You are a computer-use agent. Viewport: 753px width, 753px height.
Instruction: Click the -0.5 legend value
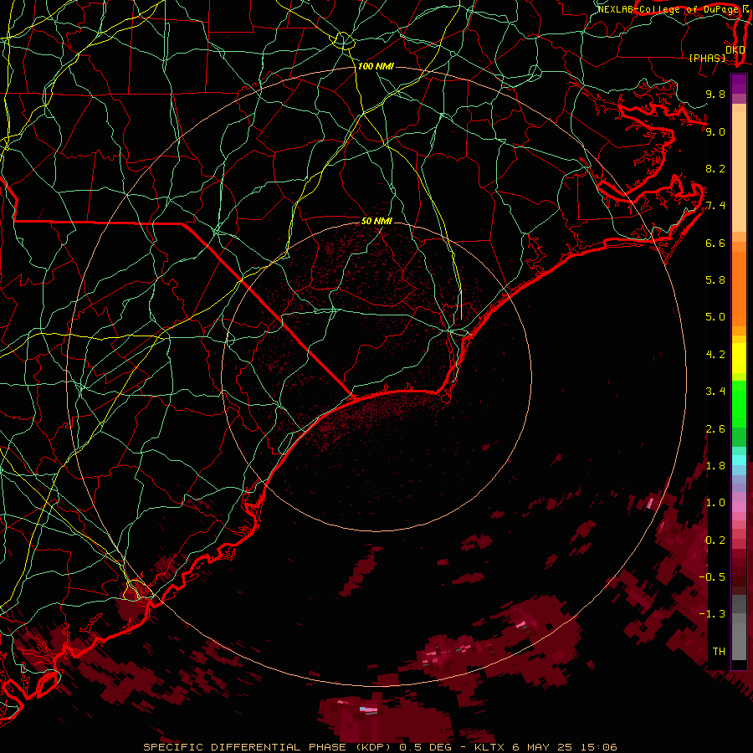point(712,576)
